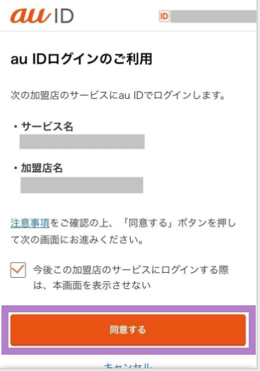Screen dimensions: 260x371
Task: Click the orange au logo
Action: [x=30, y=16]
